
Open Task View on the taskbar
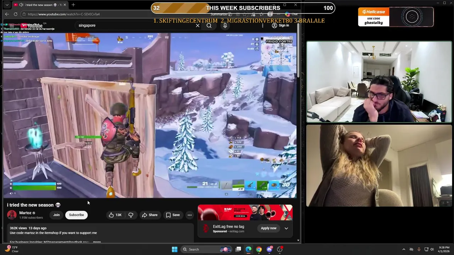coord(238,249)
